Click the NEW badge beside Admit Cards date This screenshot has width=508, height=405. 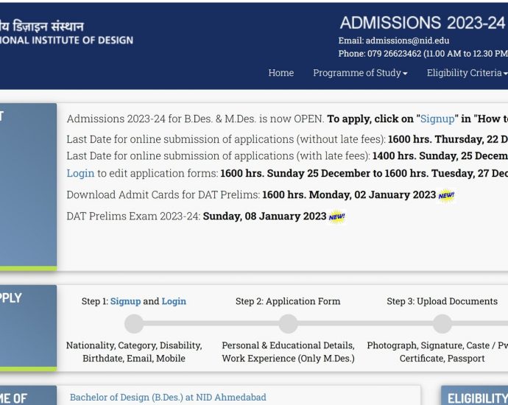coord(446,195)
